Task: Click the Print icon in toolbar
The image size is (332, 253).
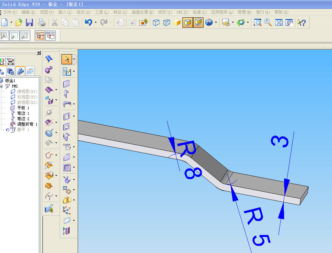Action: point(42,22)
